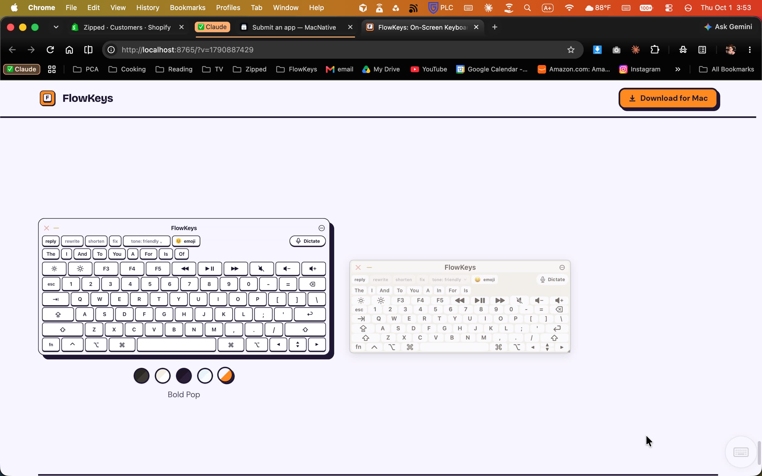Click the mute key on the beige keyboard

coord(519,301)
